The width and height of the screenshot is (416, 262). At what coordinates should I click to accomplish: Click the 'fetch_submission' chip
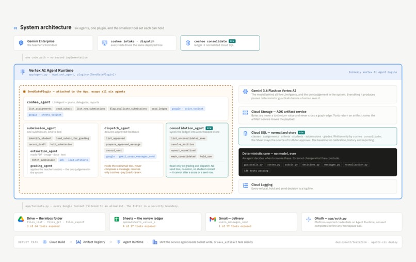coord(43,160)
